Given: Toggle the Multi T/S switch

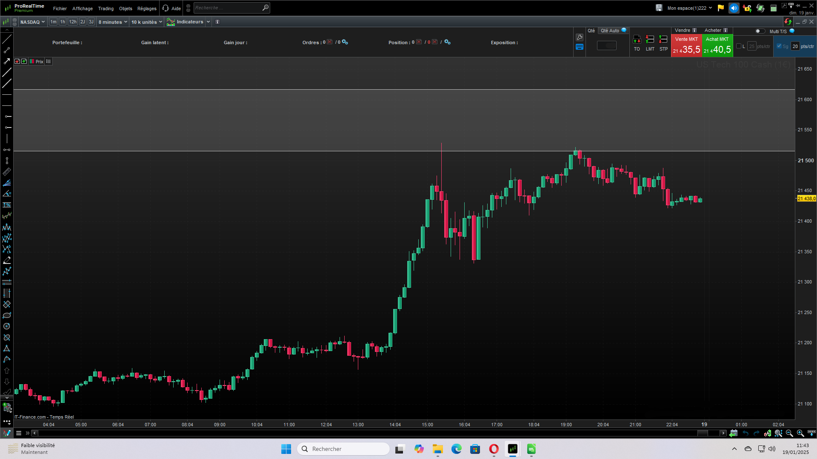Looking at the screenshot, I should [x=760, y=31].
